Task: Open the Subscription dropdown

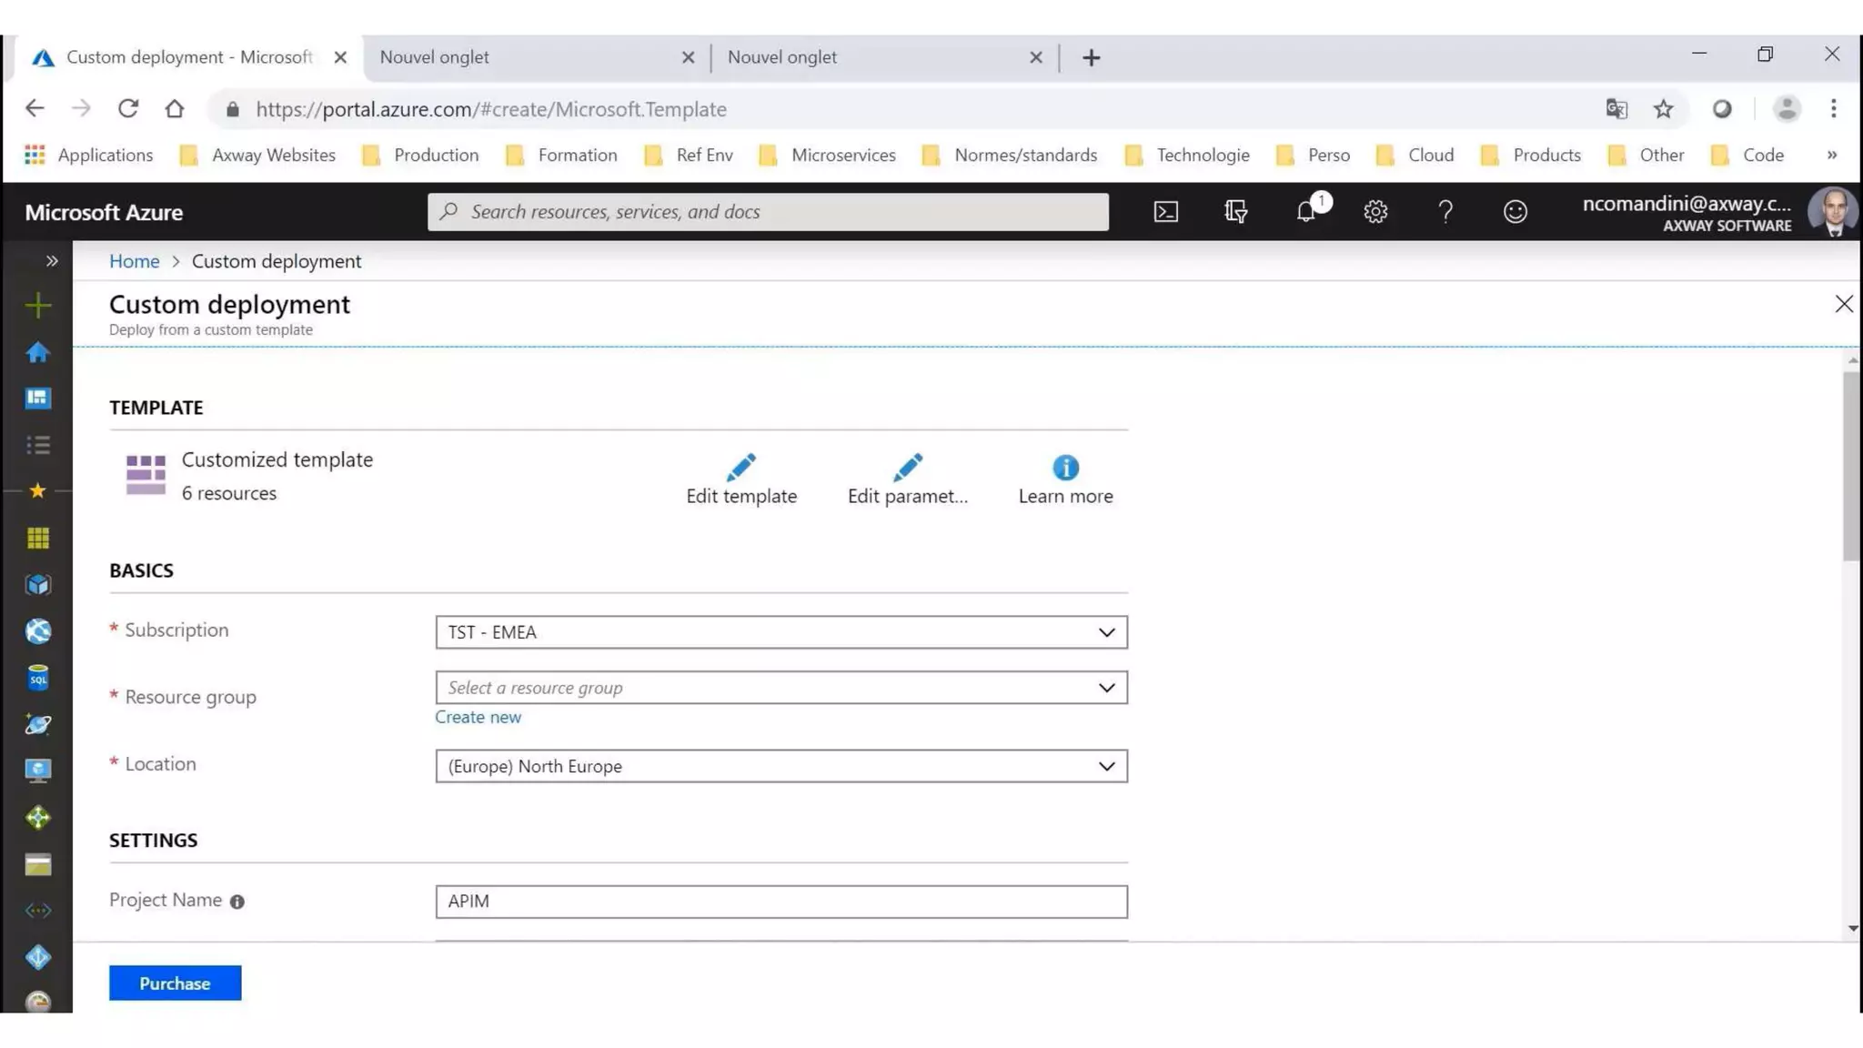Action: point(780,632)
